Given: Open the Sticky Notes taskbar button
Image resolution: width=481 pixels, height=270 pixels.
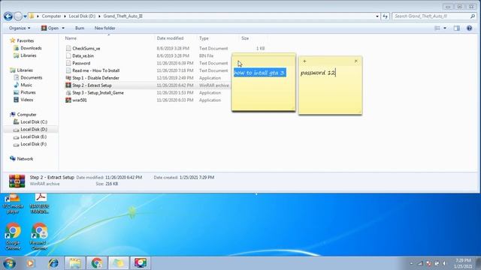Looking at the screenshot, I should (119, 263).
